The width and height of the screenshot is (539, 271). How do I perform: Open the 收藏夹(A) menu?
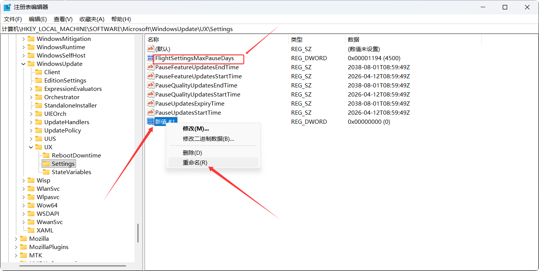tap(92, 19)
